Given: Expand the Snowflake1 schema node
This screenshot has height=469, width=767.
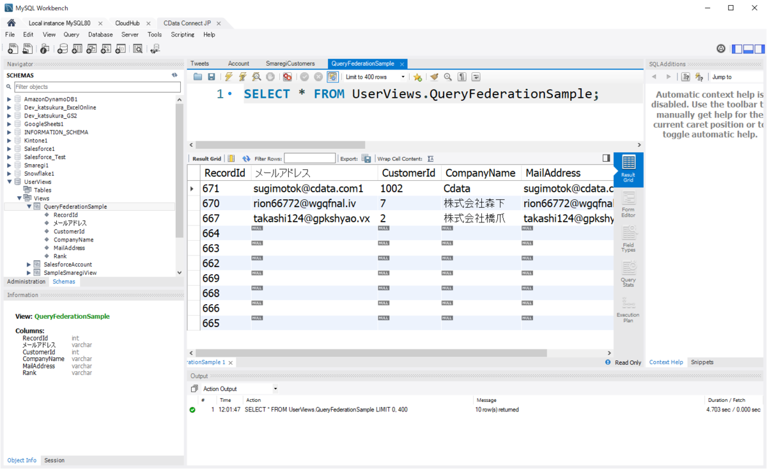Looking at the screenshot, I should [9, 173].
